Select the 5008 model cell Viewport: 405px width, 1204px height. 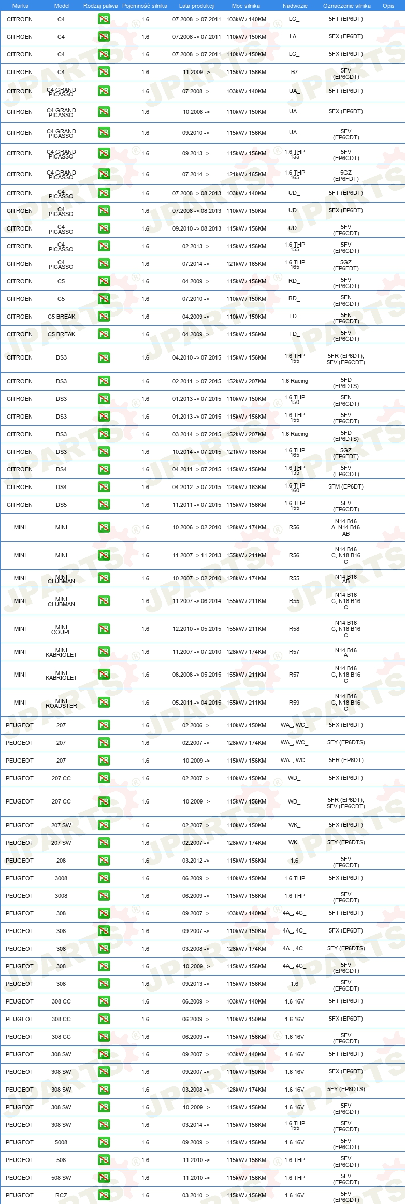click(x=61, y=1142)
